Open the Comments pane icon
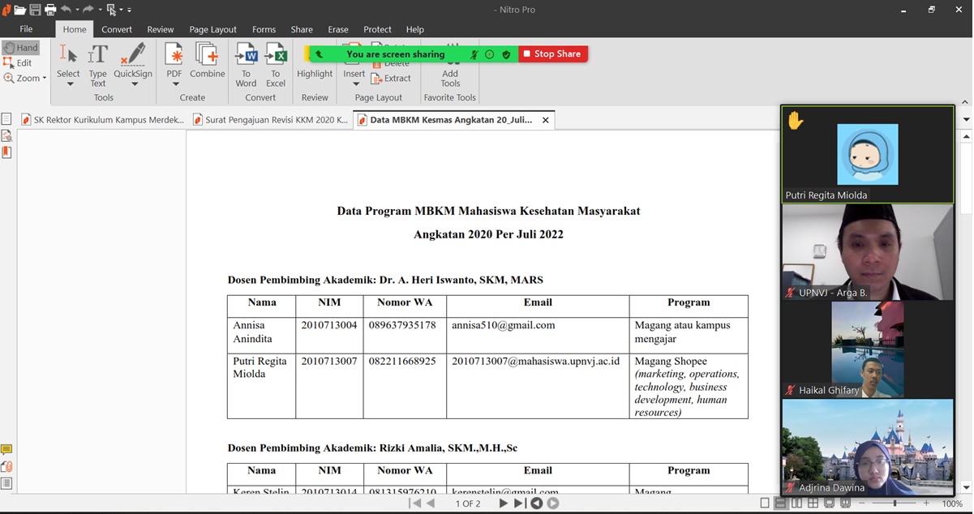Image resolution: width=974 pixels, height=514 pixels. [6, 450]
